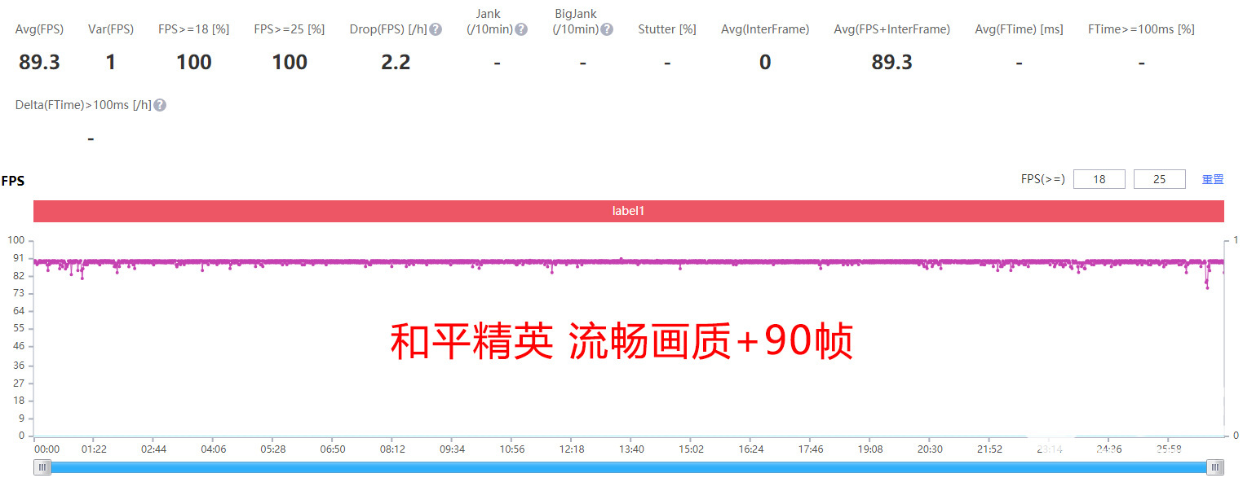Click the 00:00 time axis label
The height and width of the screenshot is (482, 1243).
click(46, 449)
